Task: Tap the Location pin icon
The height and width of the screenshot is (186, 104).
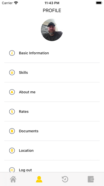Action: pyautogui.click(x=12, y=150)
